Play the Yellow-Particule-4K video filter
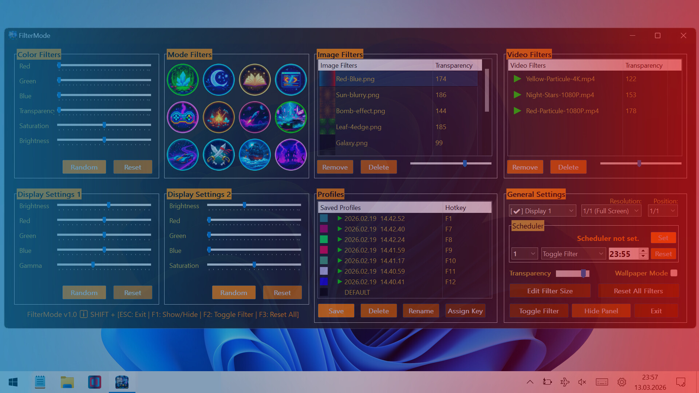This screenshot has height=393, width=699. coord(517,79)
